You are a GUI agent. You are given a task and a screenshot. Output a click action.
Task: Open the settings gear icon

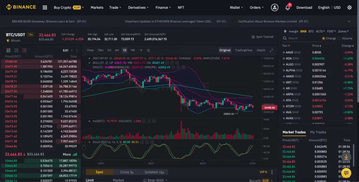(349, 7)
